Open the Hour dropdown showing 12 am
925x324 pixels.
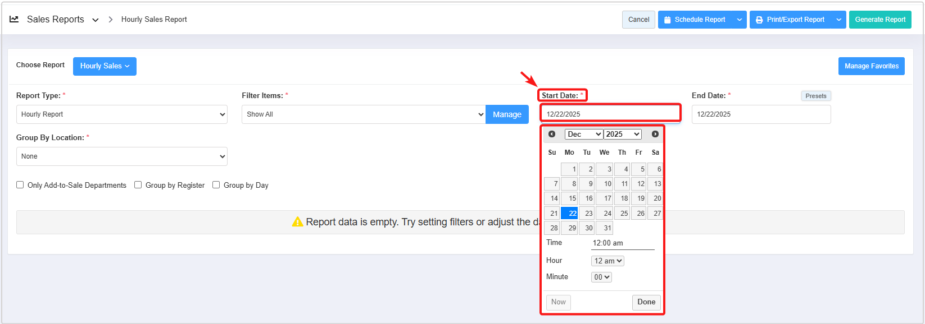tap(607, 261)
